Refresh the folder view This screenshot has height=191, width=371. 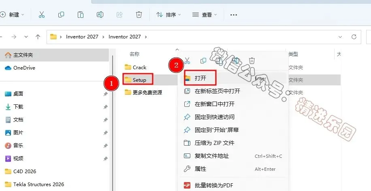(354, 37)
